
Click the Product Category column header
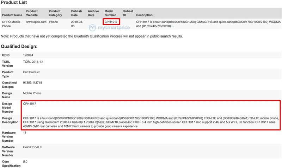point(55,13)
